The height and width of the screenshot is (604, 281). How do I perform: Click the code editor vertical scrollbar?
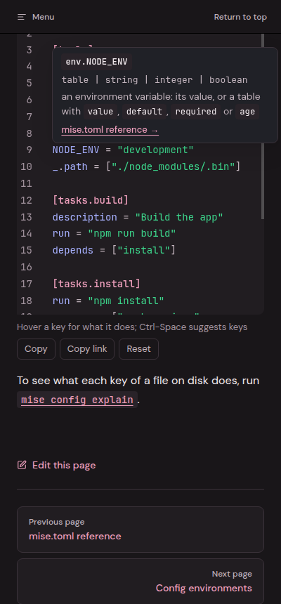pos(263,126)
